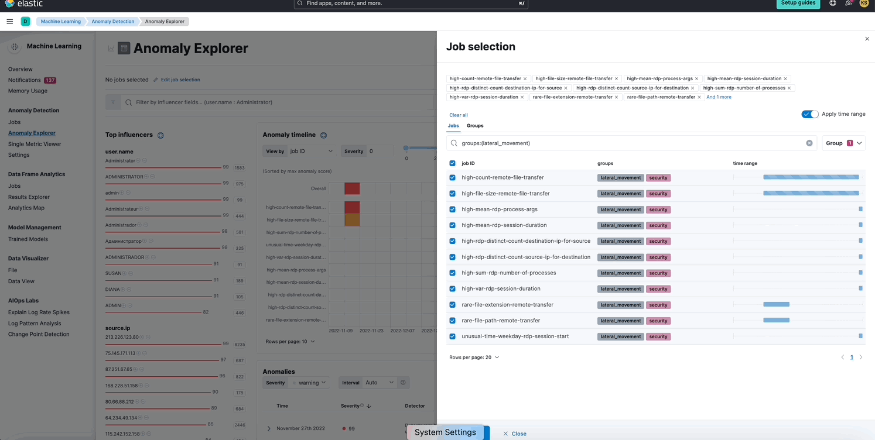Open the newsfeed bell icon in header
The height and width of the screenshot is (440, 875).
(848, 4)
